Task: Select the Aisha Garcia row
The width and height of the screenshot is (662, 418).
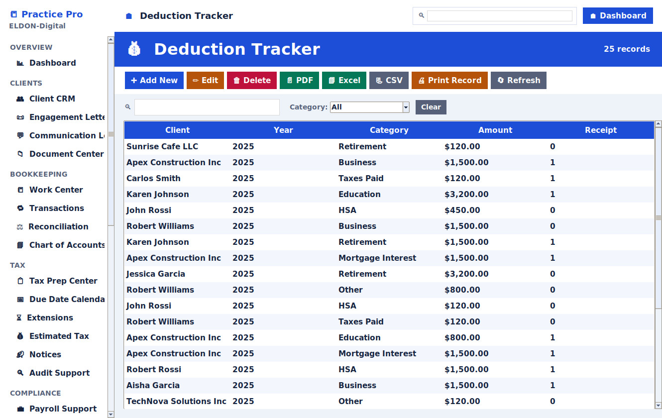Action: tap(389, 386)
